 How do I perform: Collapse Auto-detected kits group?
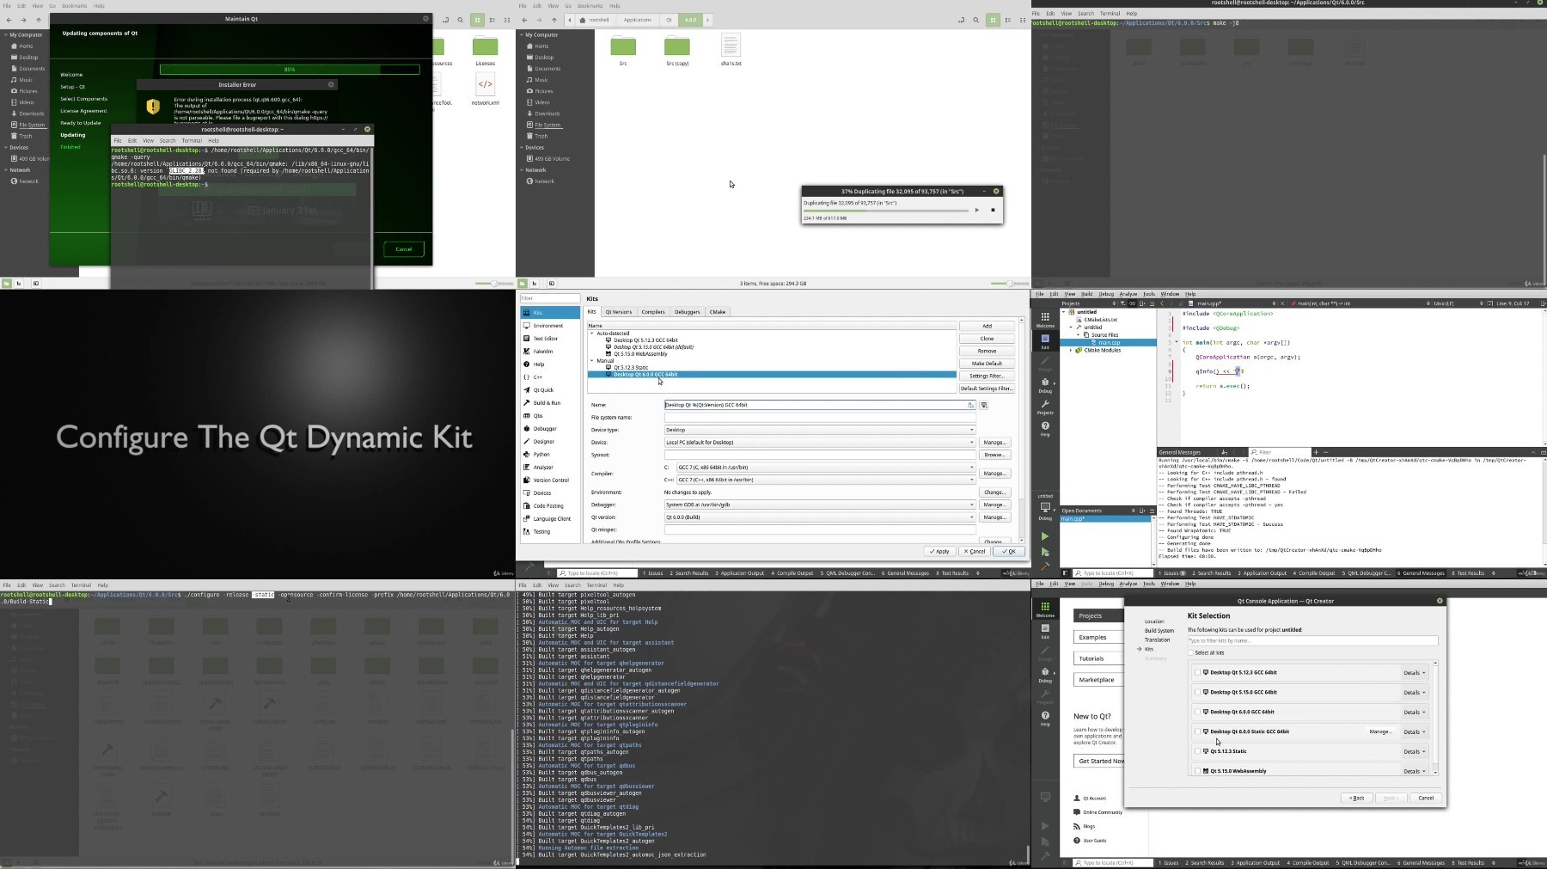point(592,334)
